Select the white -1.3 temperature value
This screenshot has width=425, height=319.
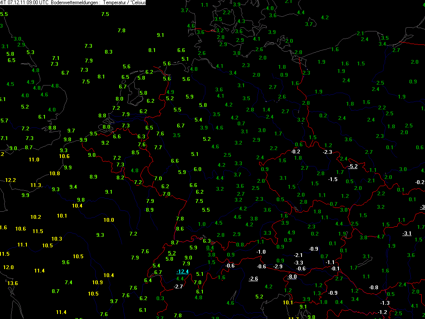385,303
